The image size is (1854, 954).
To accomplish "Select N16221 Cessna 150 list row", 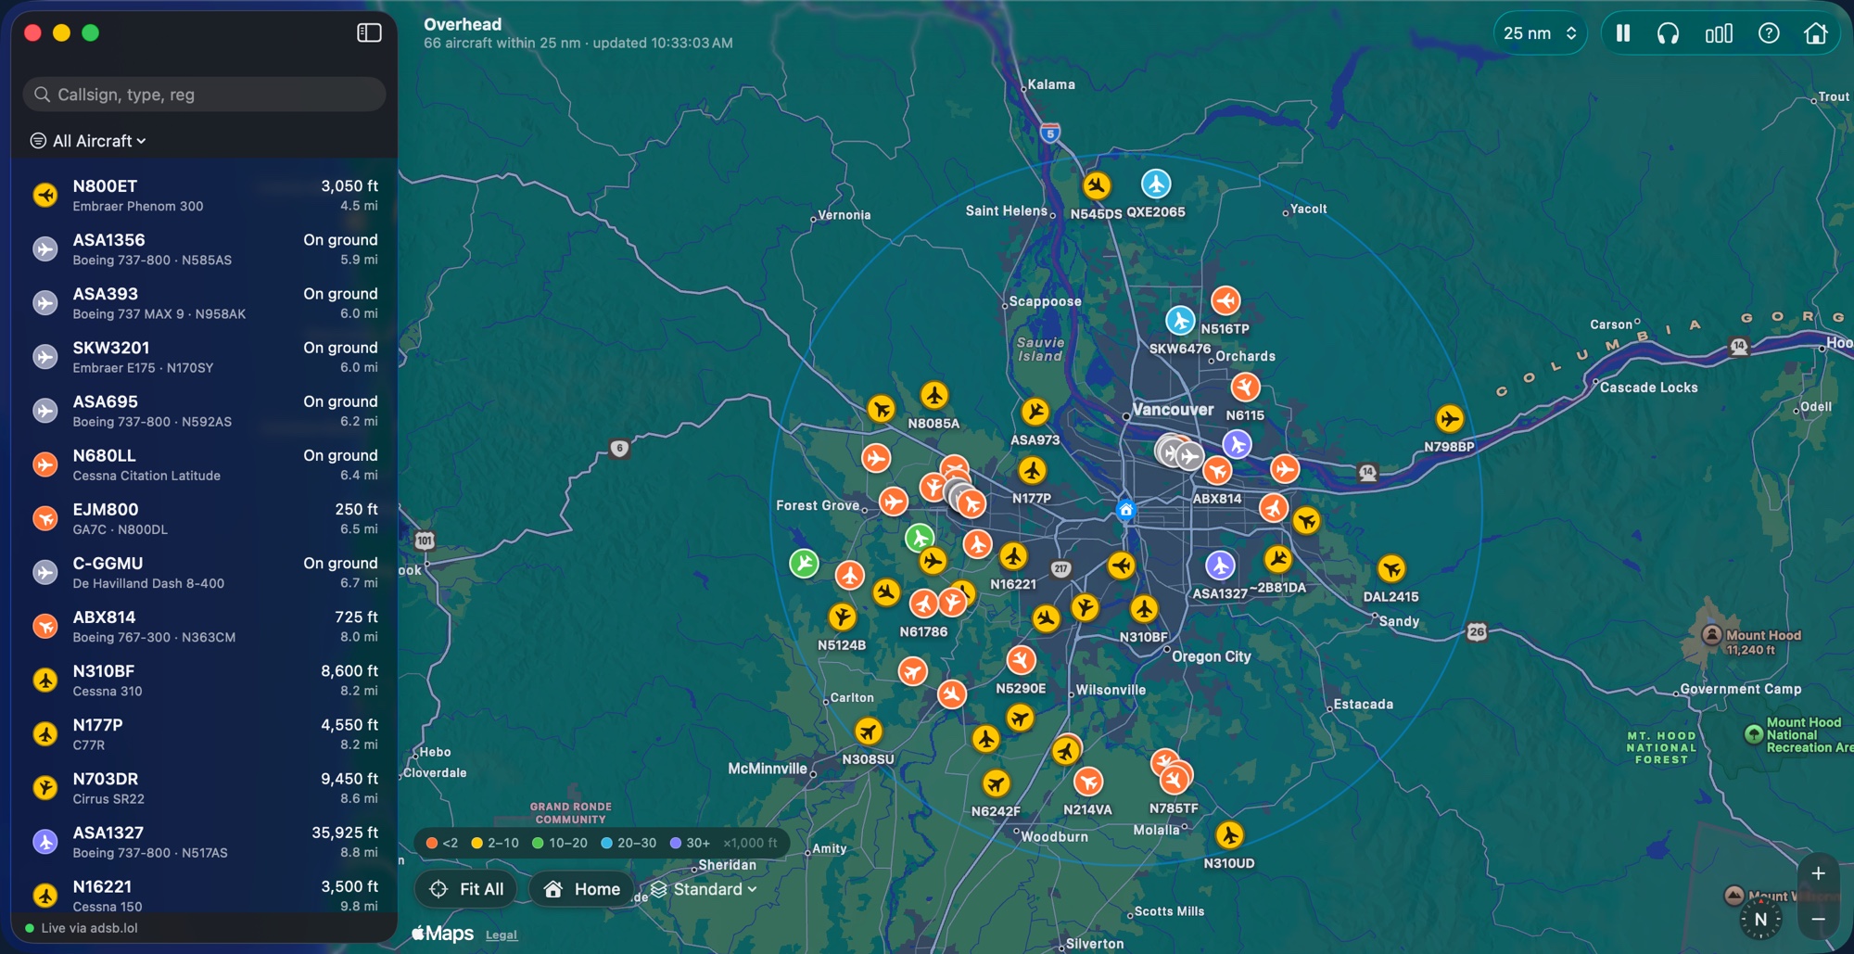I will (x=205, y=895).
